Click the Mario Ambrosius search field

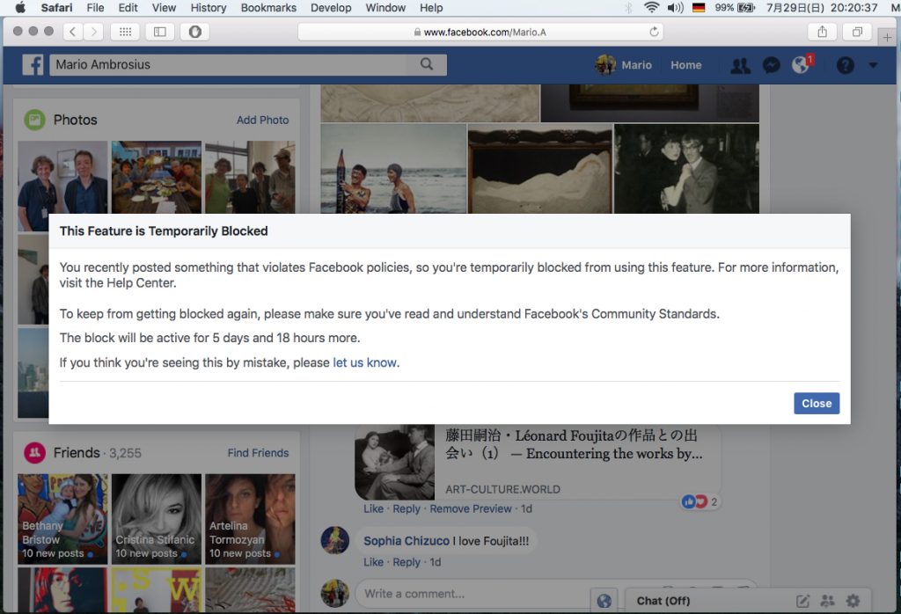click(229, 64)
